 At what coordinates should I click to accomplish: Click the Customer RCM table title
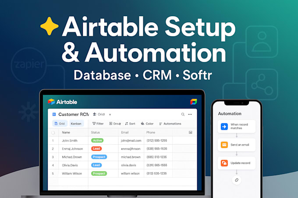click(74, 114)
